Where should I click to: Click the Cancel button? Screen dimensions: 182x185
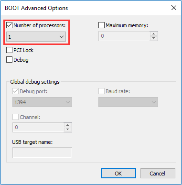point(158,174)
